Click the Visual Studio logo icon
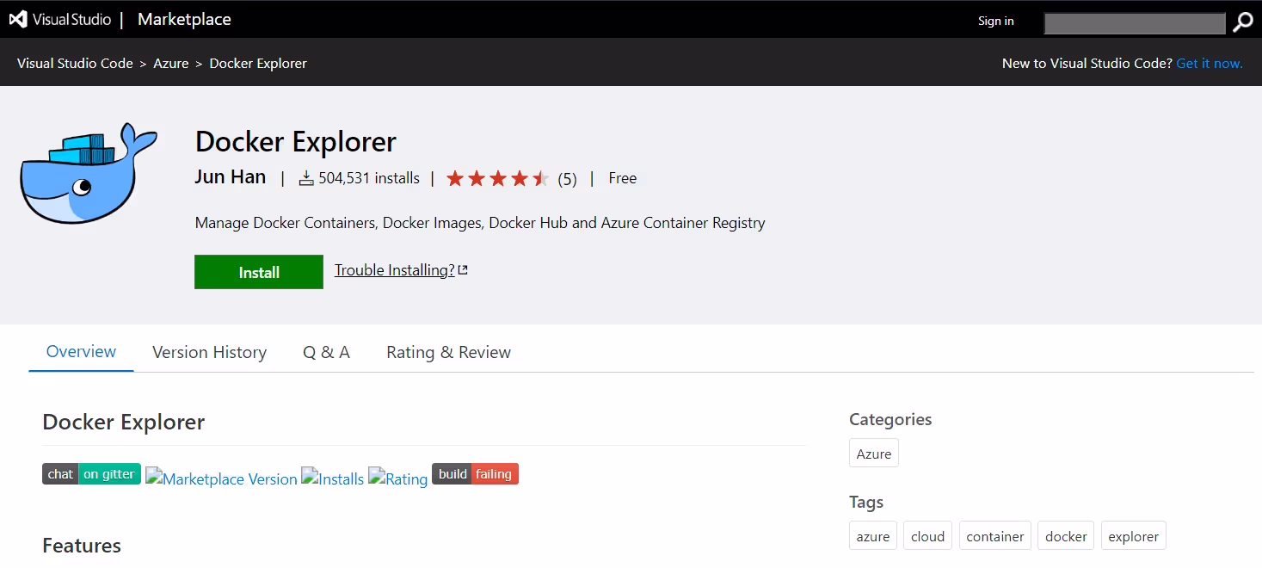This screenshot has width=1262, height=568. (18, 19)
